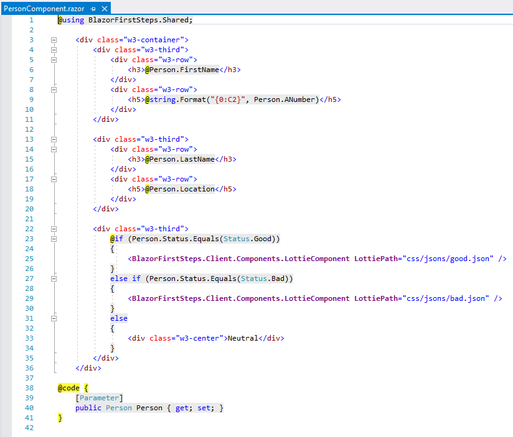Collapse the w3-row div on line 8
Screen dimensions: 513x437
[x=54, y=90]
